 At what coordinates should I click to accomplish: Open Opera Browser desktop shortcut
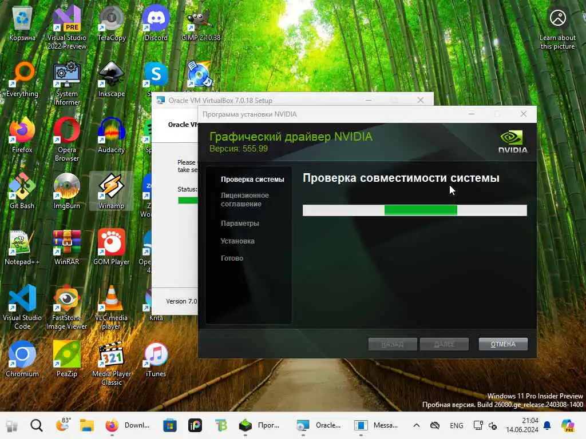[66, 139]
